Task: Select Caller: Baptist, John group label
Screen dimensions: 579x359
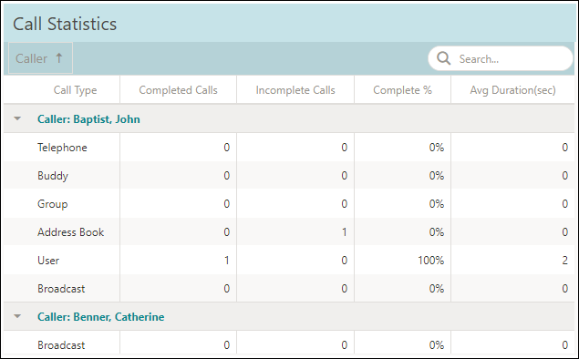Action: pos(88,119)
